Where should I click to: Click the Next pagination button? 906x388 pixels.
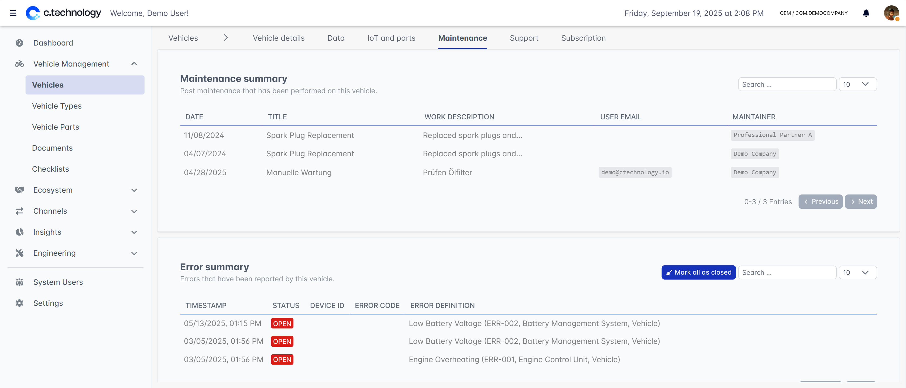point(861,202)
